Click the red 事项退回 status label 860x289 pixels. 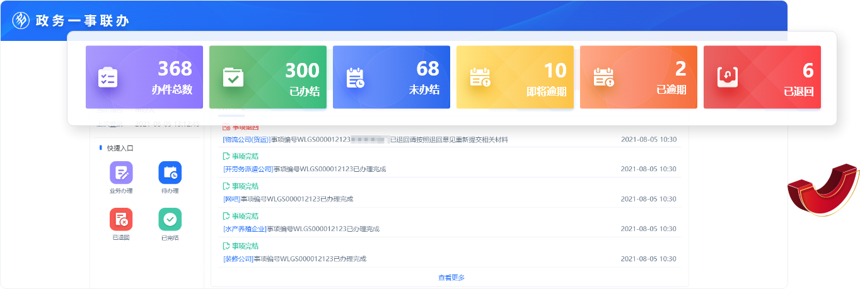pos(245,127)
